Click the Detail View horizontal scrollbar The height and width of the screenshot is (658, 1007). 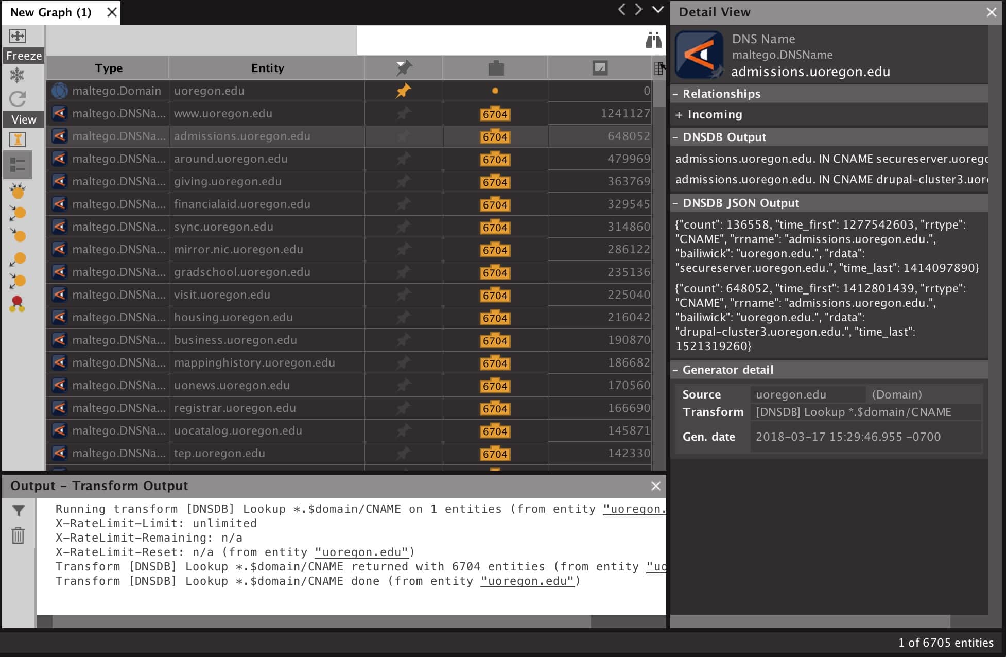(811, 622)
